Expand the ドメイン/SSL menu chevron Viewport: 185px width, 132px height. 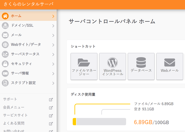click(x=53, y=26)
